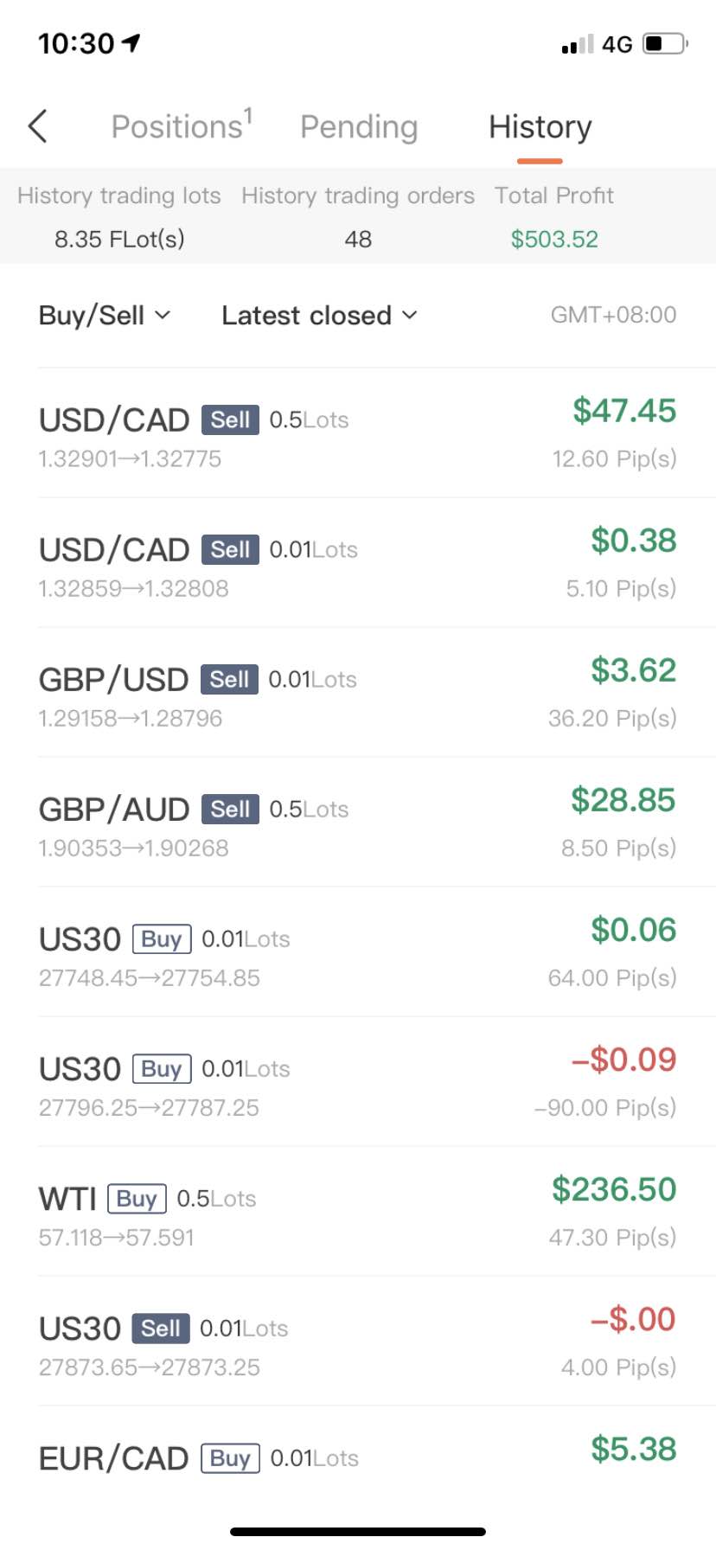
Task: Expand the Latest closed sort dropdown
Action: coord(319,315)
